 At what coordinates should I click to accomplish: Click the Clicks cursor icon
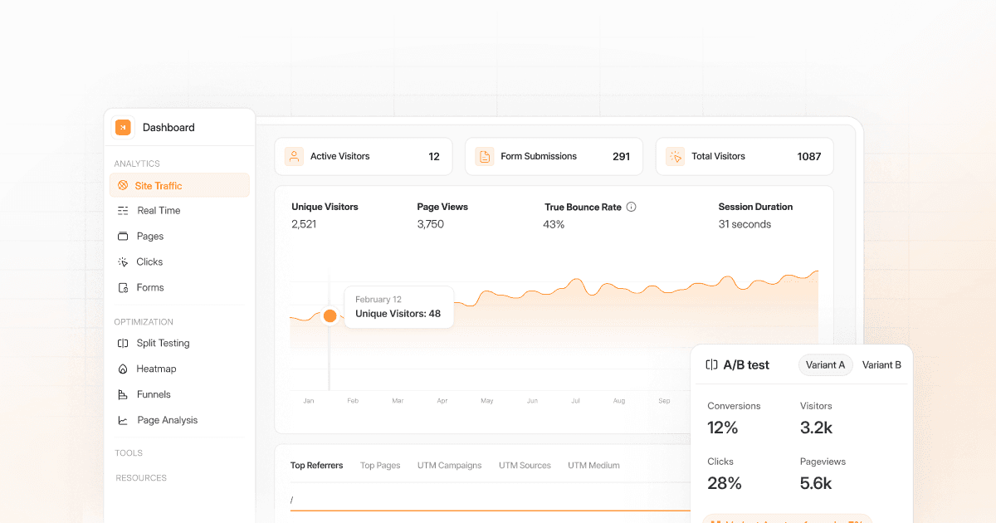point(123,261)
